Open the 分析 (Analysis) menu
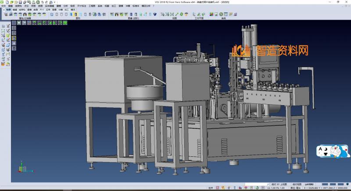The height and width of the screenshot is (191, 351). point(65,6)
